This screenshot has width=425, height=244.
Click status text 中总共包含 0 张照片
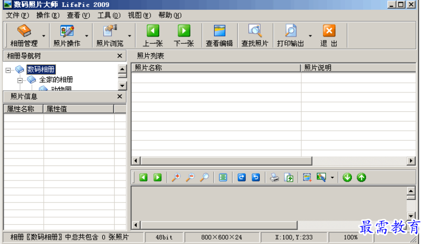tap(97, 237)
